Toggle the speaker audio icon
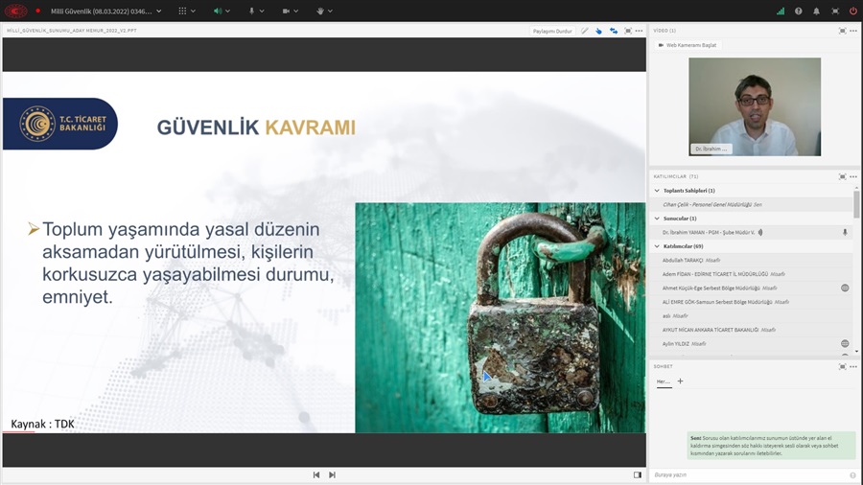863x485 pixels. pyautogui.click(x=218, y=12)
